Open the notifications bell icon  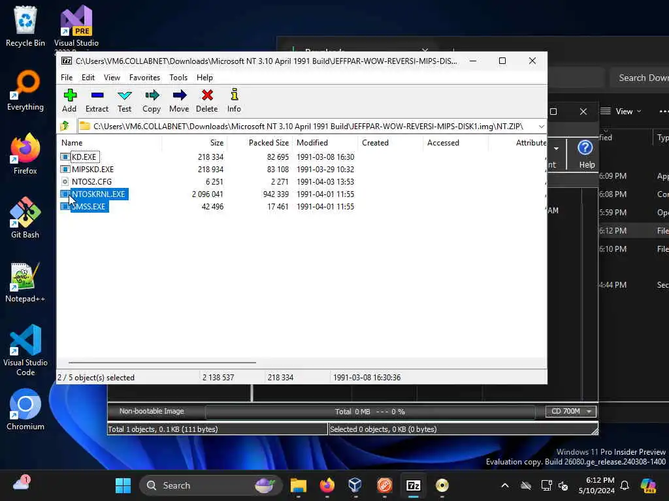click(625, 485)
